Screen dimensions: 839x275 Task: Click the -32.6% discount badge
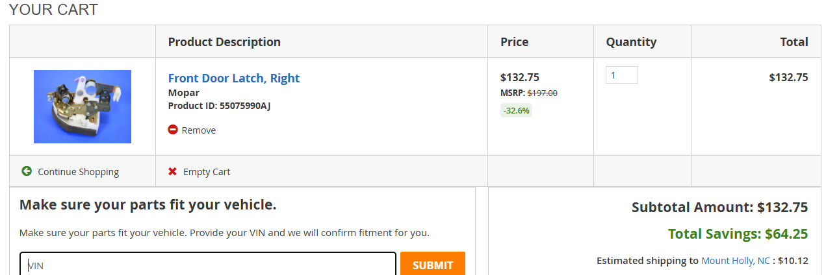[x=516, y=110]
